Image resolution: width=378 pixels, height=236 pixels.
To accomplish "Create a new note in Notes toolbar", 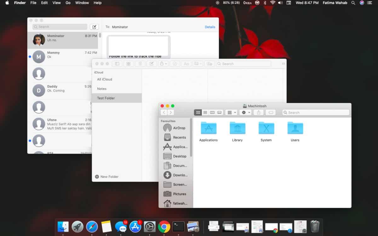I will click(152, 64).
